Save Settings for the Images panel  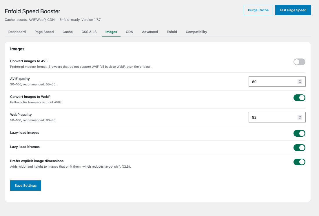(x=25, y=186)
